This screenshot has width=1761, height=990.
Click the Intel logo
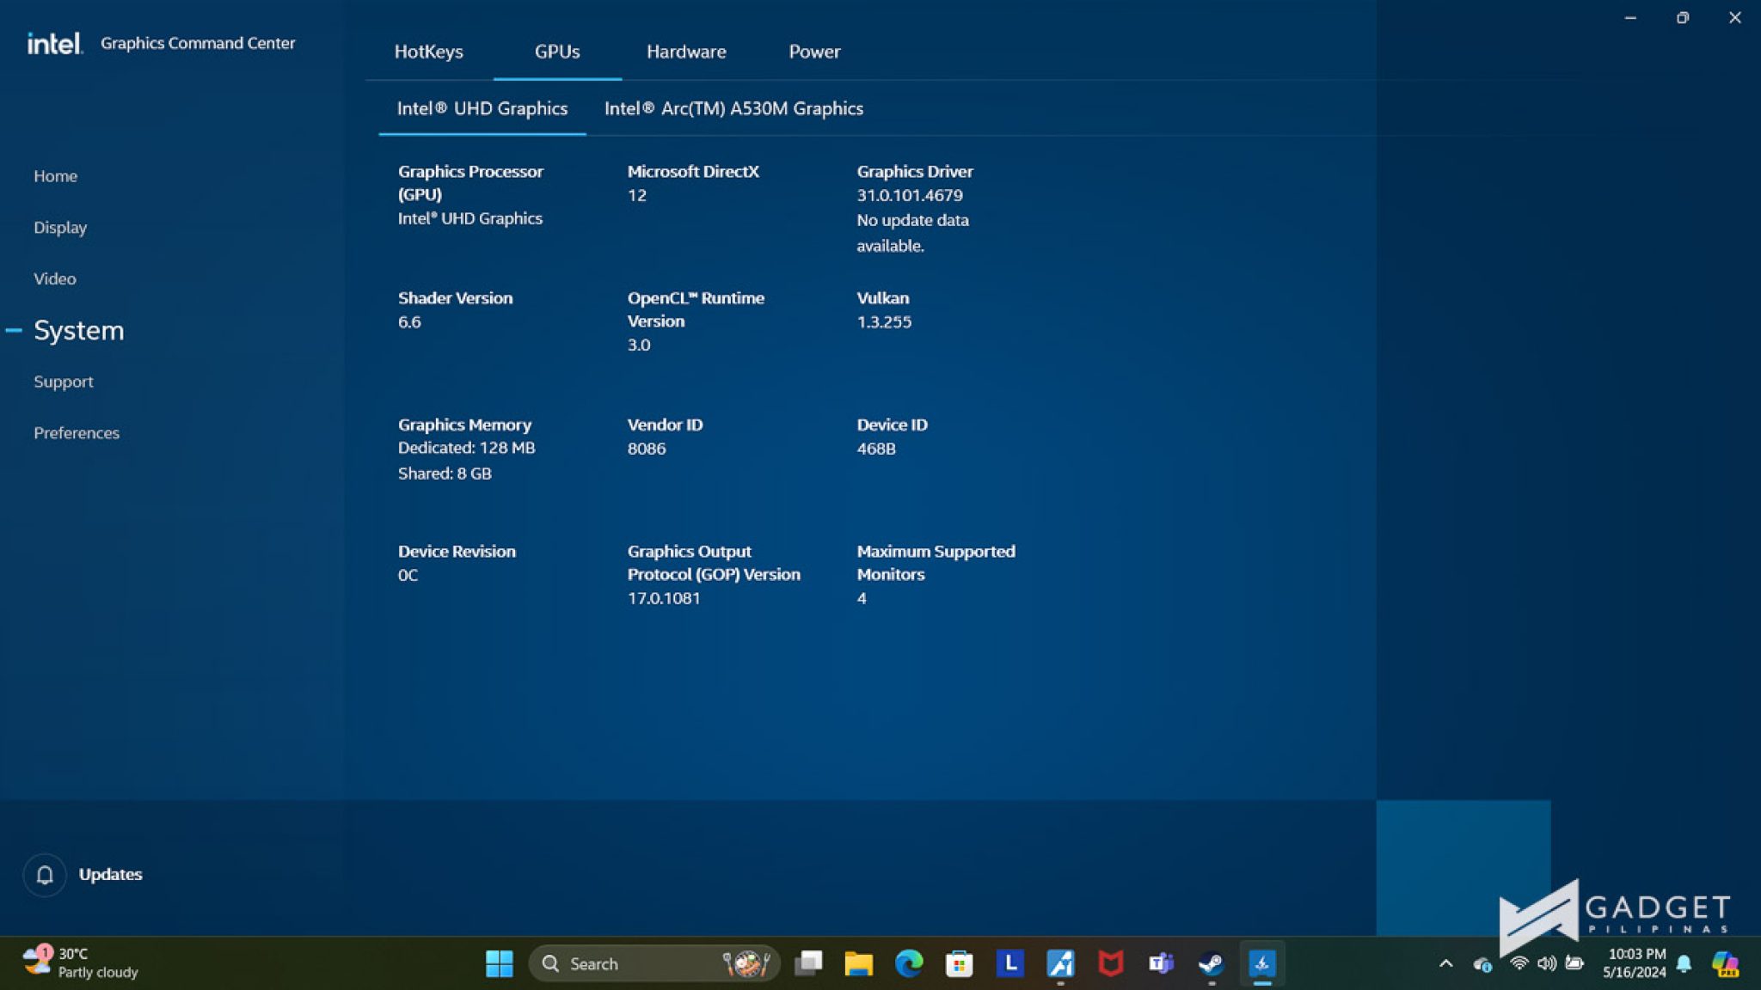[x=54, y=43]
